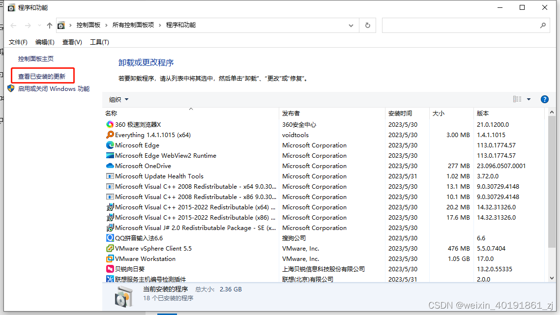Expand chevron after 控制面板 in breadcrumb
560x315 pixels.
(106, 26)
